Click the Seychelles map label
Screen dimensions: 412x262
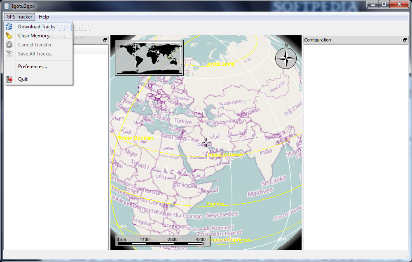point(222,215)
